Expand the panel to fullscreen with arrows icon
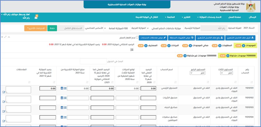The image size is (261, 127). click(5, 37)
